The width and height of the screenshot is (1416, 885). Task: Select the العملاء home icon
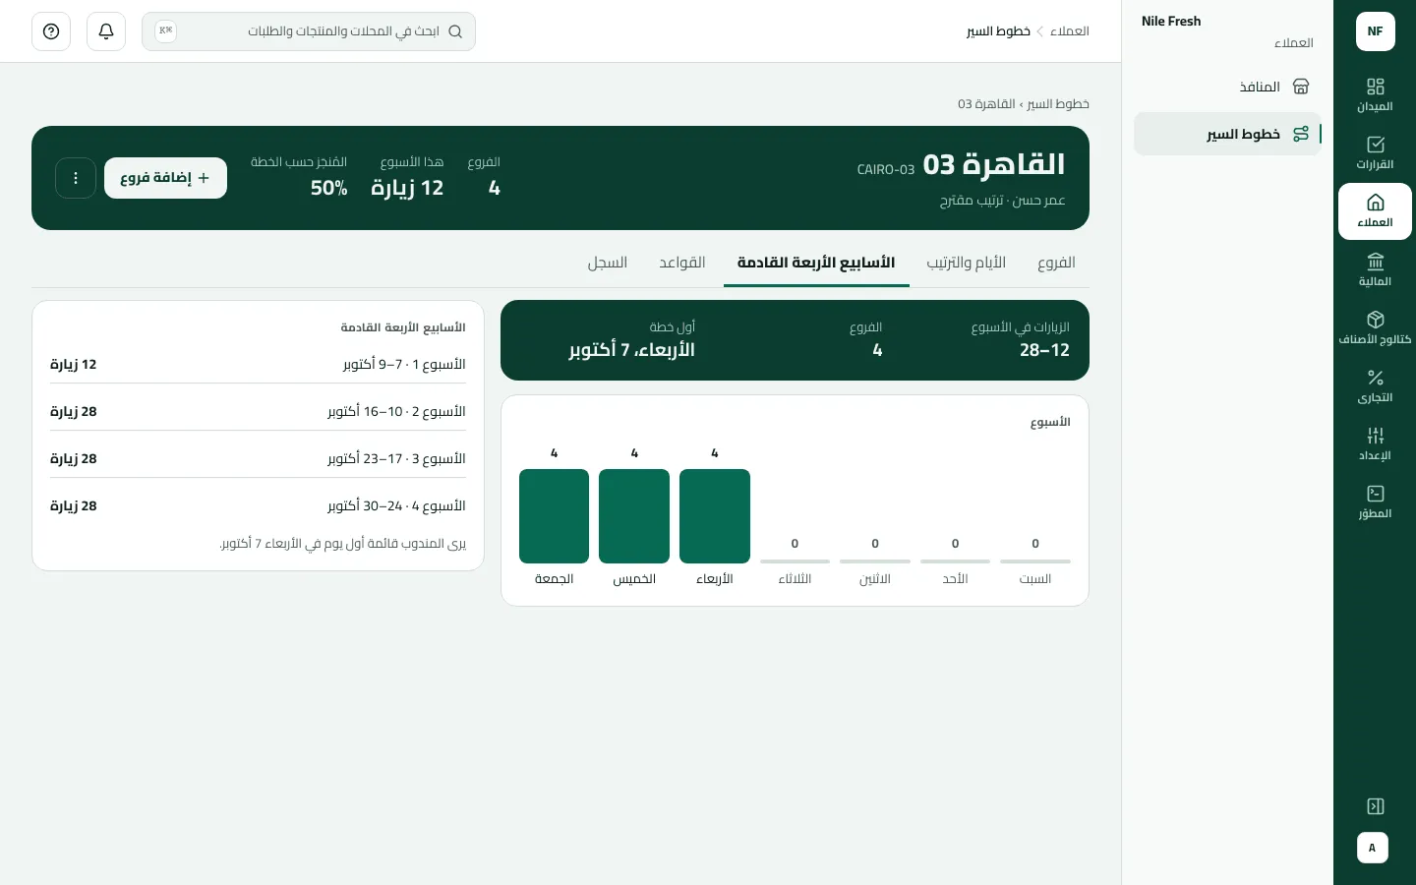tap(1375, 203)
